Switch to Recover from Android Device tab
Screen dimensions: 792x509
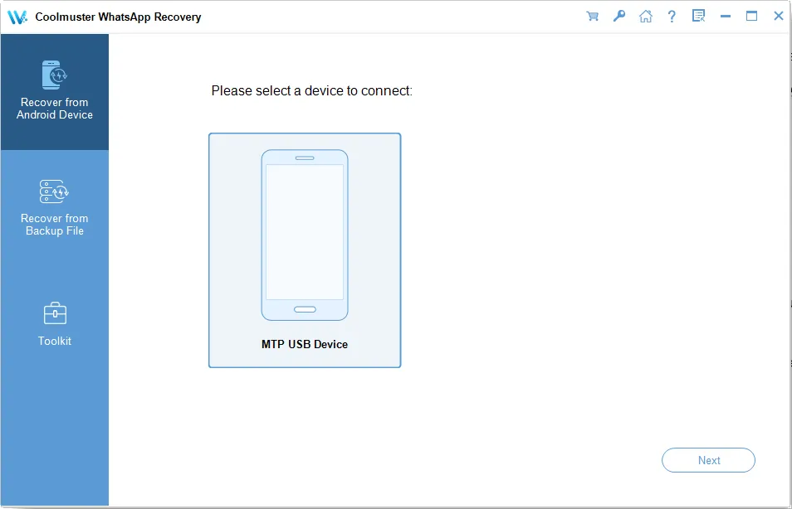(x=55, y=109)
